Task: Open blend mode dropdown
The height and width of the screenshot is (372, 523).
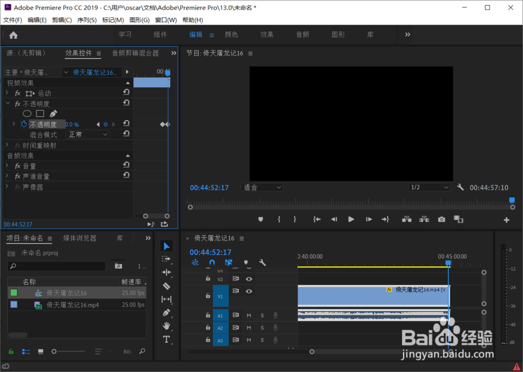Action: pos(88,134)
